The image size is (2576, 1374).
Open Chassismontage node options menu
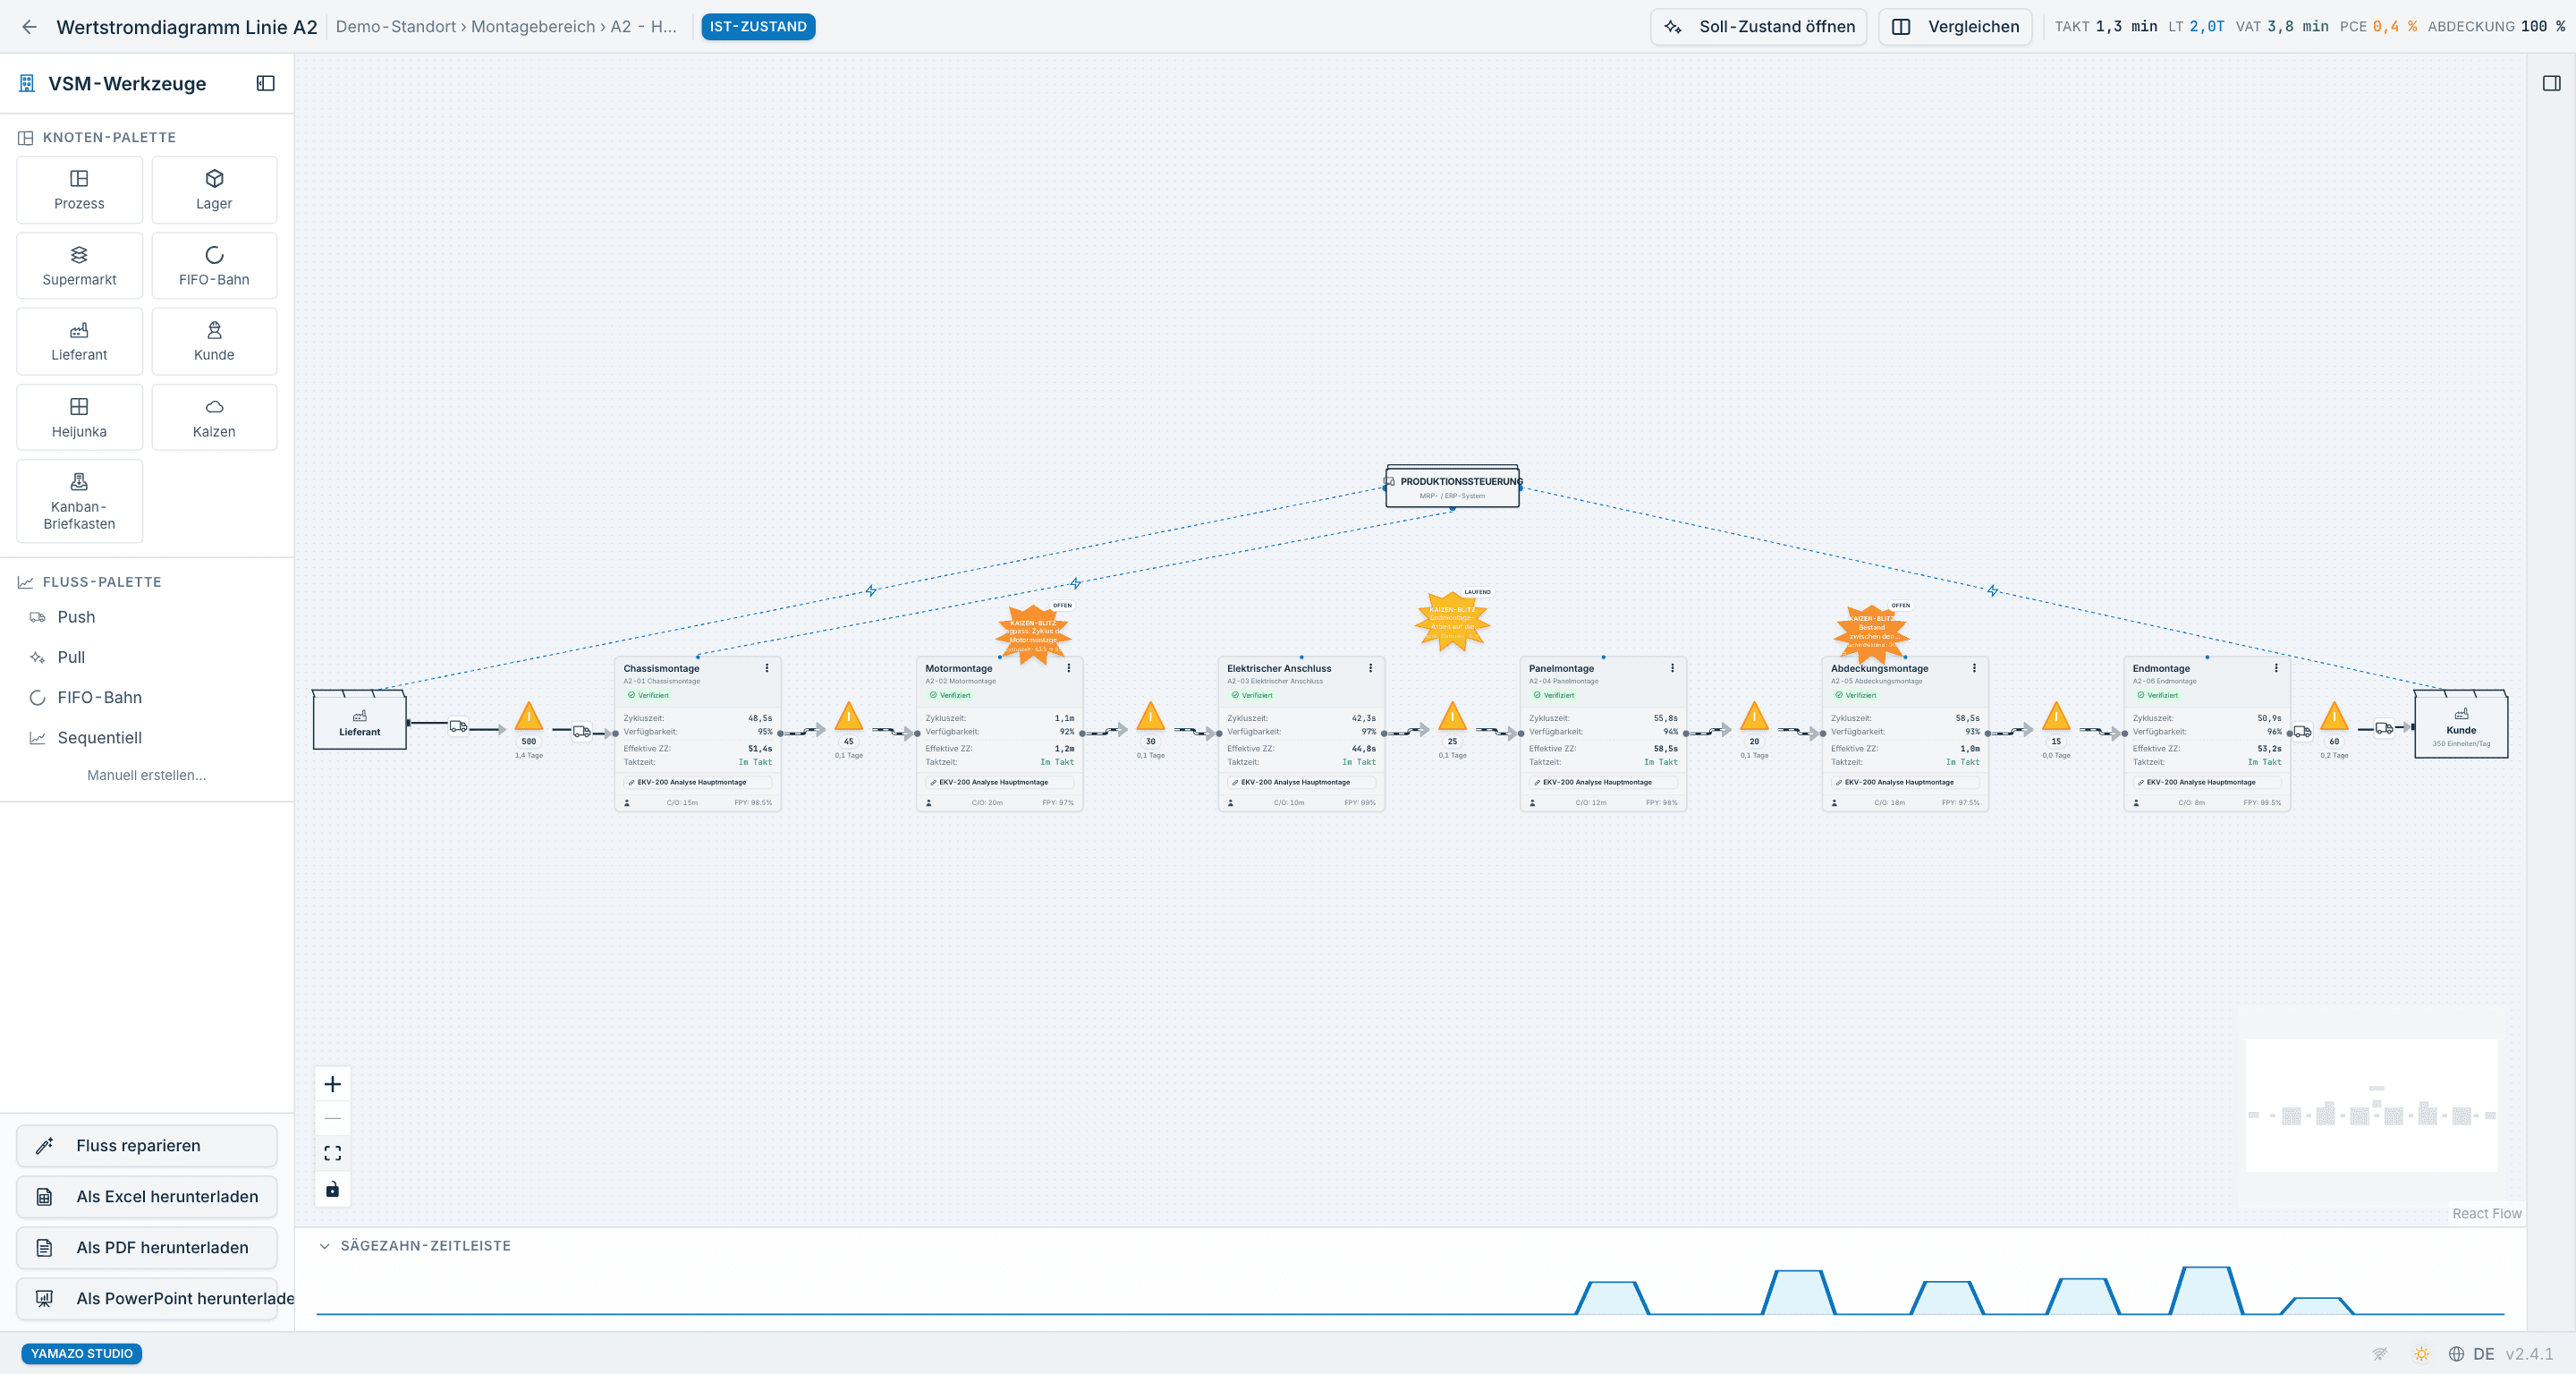tap(767, 669)
